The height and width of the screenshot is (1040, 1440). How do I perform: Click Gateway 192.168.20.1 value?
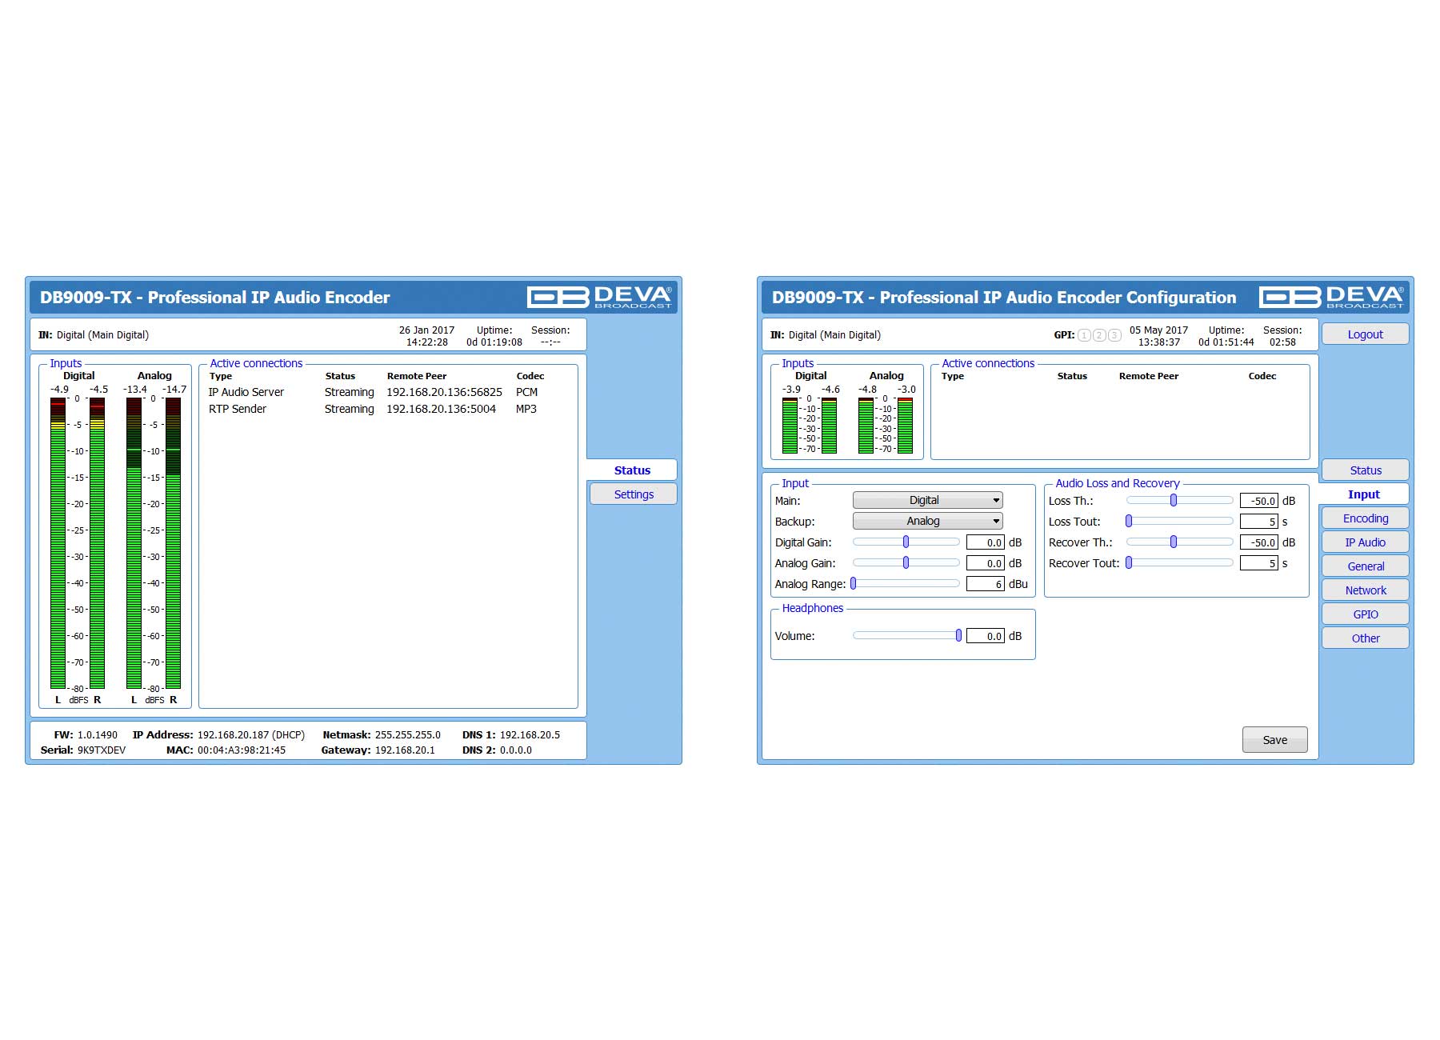coord(405,750)
